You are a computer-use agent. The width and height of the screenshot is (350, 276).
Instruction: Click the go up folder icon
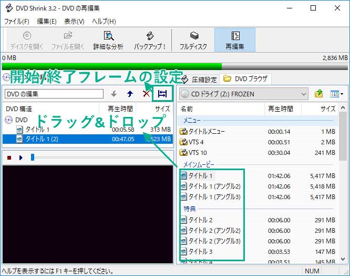318,94
